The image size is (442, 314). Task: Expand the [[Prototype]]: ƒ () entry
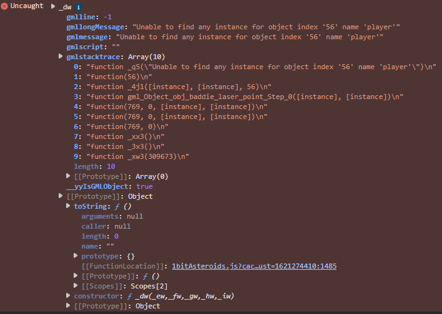tap(77, 276)
